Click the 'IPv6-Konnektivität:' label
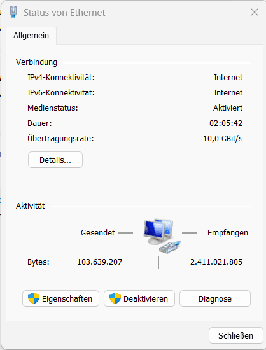 (x=61, y=93)
